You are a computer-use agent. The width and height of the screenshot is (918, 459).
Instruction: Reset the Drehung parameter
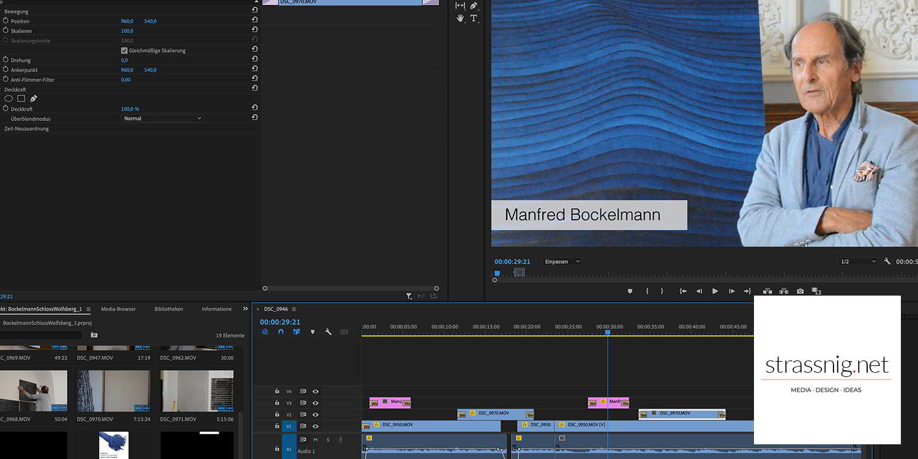pyautogui.click(x=255, y=60)
